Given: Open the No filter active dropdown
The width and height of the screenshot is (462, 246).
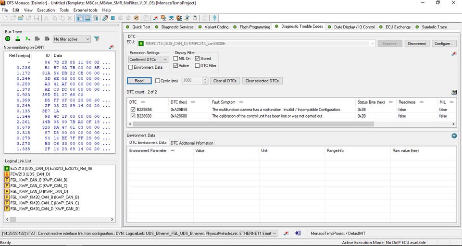Looking at the screenshot, I should click(x=72, y=39).
